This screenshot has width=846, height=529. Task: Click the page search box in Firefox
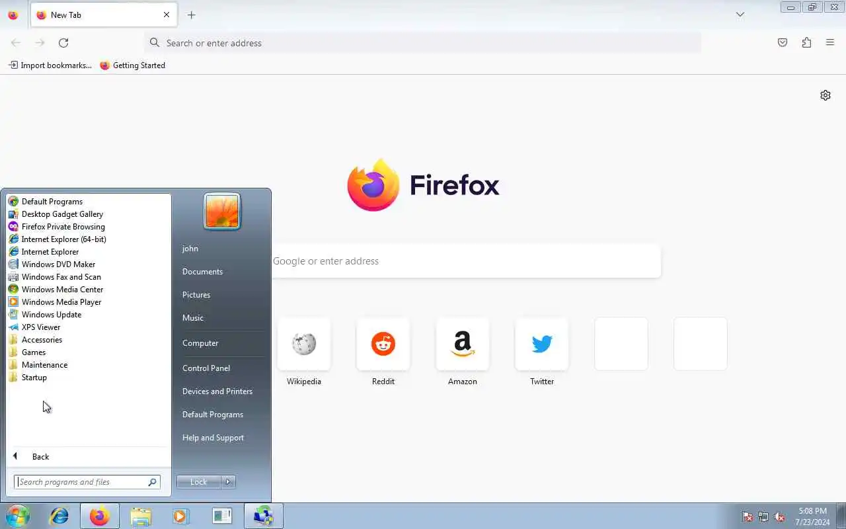coord(466,261)
